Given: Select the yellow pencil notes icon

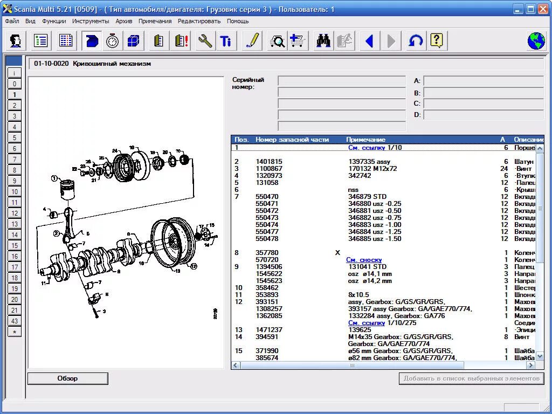Looking at the screenshot, I should (252, 41).
